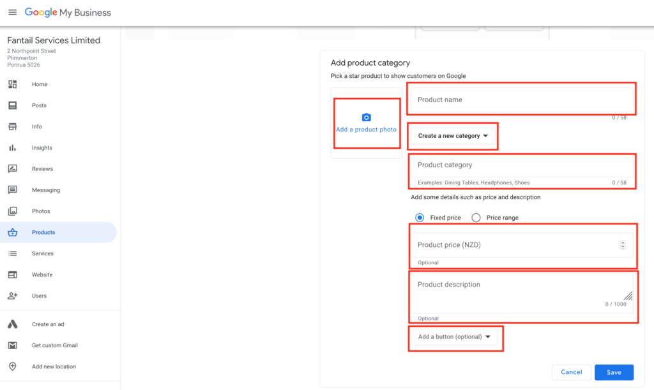The image size is (654, 390).
Task: Select the Fixed price radio button
Action: pyautogui.click(x=420, y=218)
